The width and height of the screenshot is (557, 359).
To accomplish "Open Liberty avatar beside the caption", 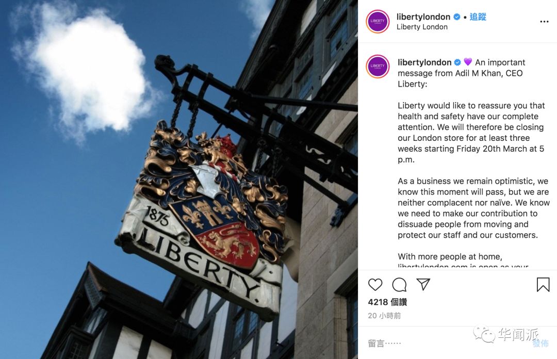I will (378, 67).
